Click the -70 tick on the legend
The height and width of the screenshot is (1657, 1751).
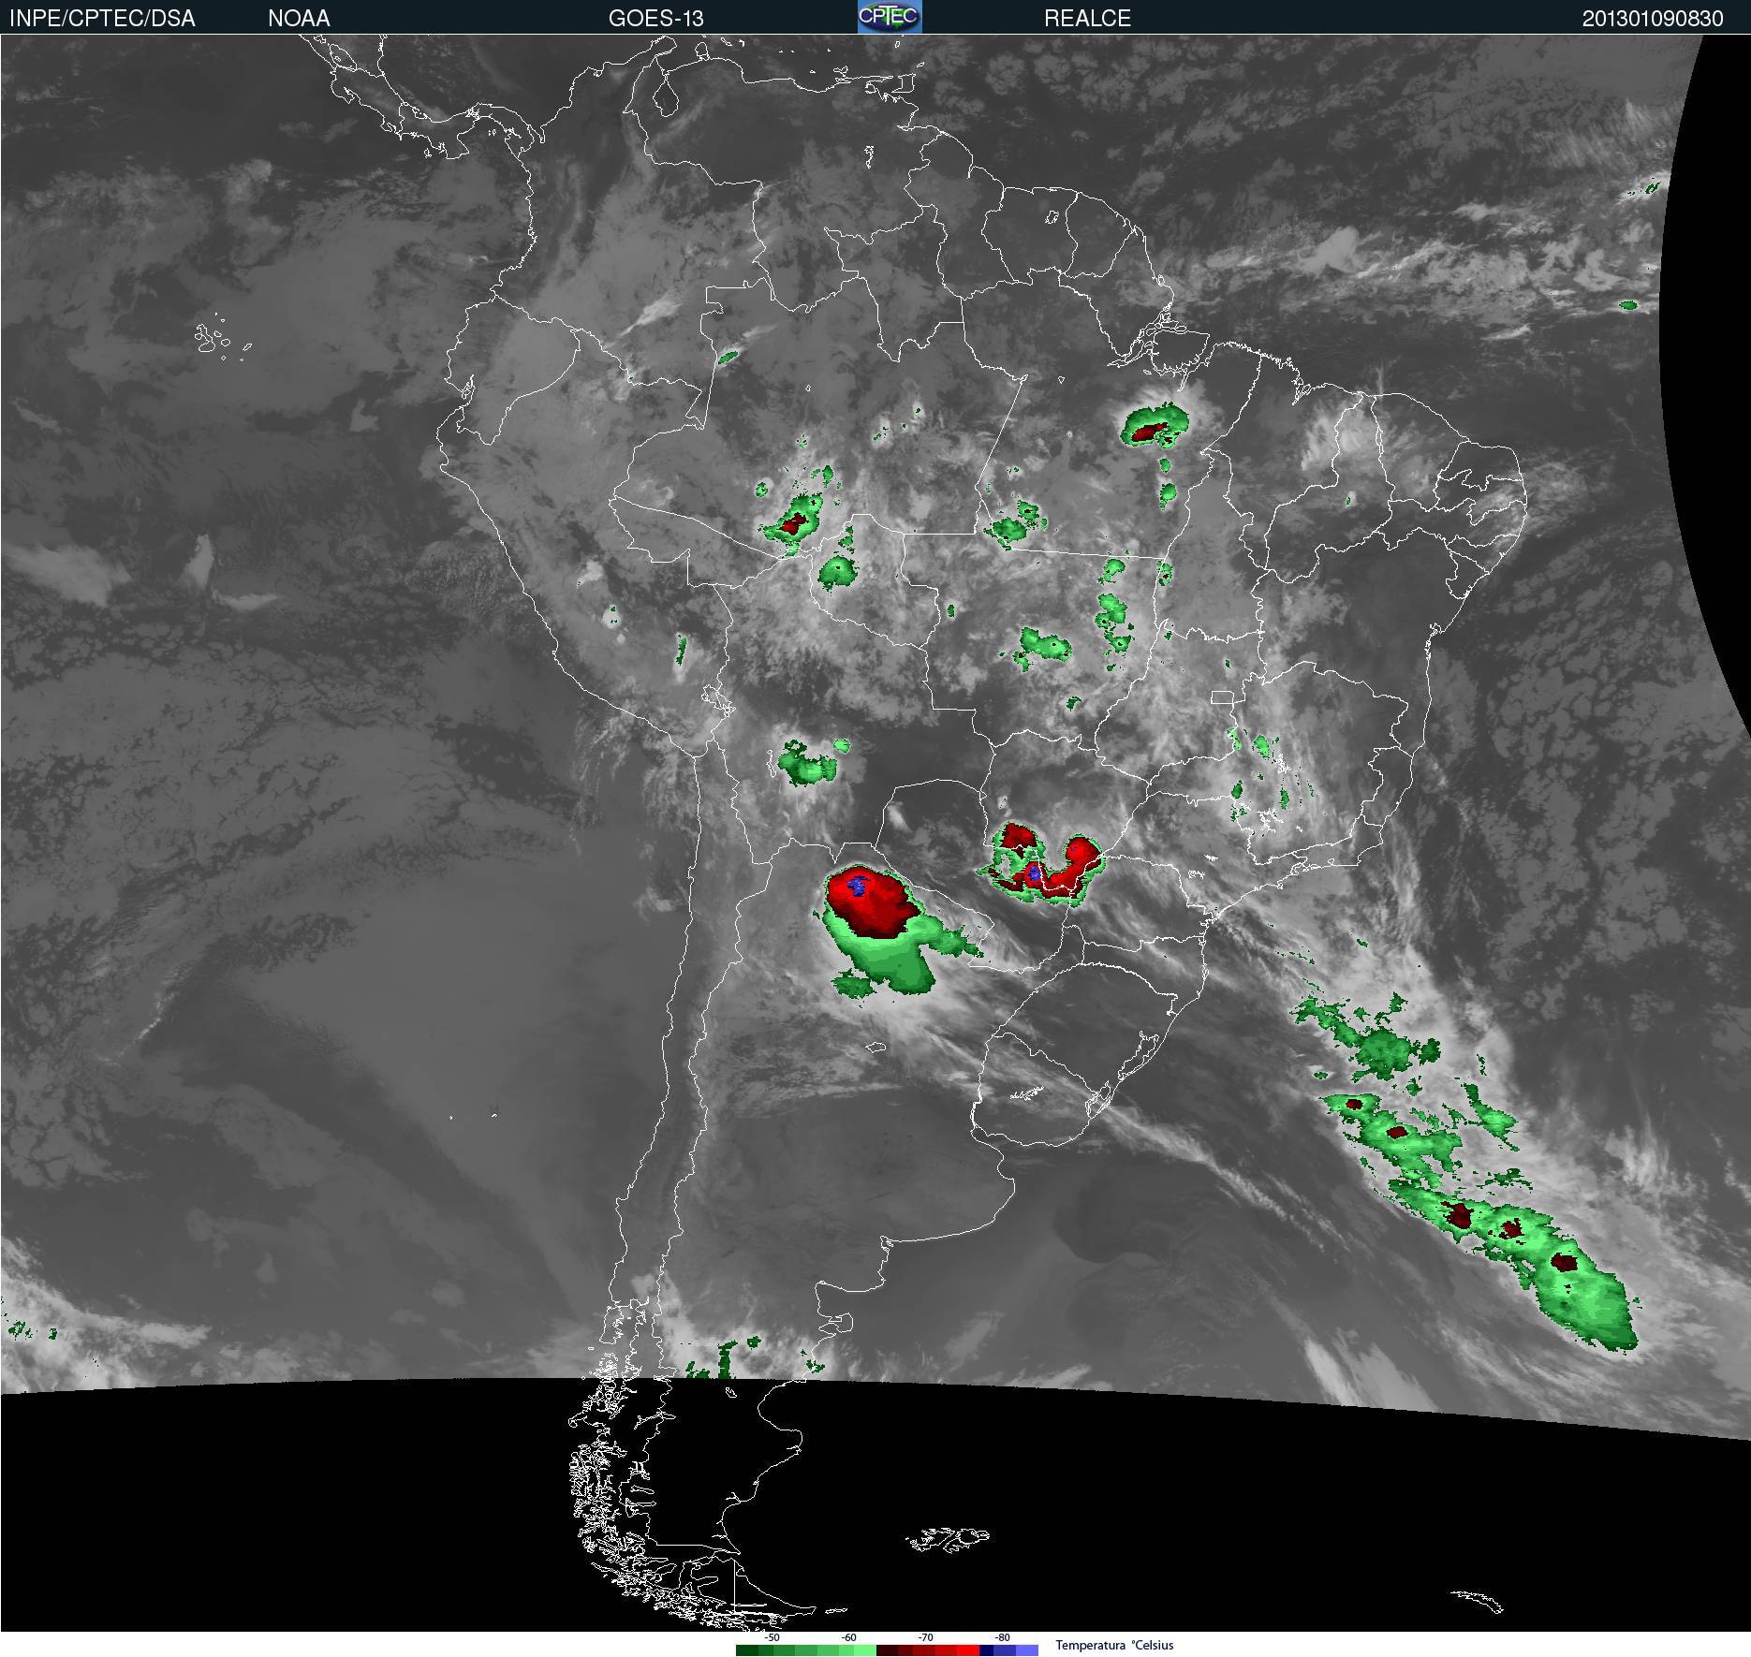point(925,1638)
